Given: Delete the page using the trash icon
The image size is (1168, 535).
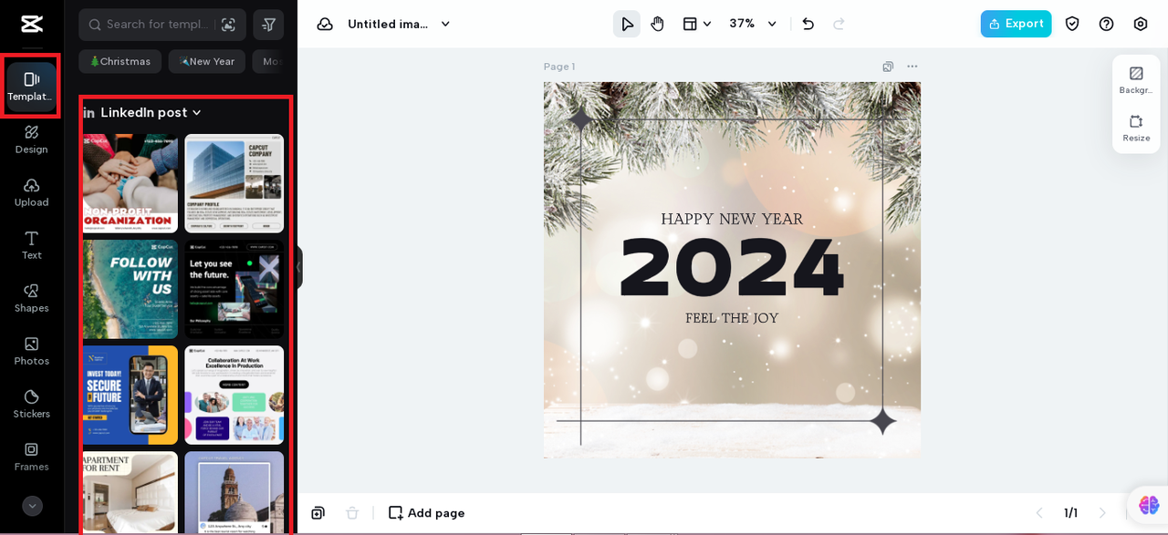Looking at the screenshot, I should 352,513.
